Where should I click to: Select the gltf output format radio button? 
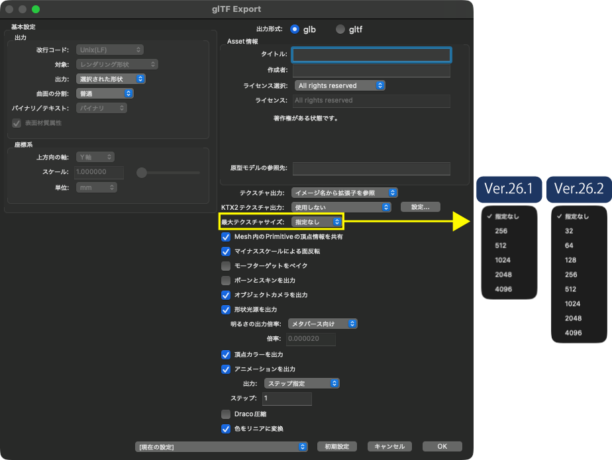340,29
